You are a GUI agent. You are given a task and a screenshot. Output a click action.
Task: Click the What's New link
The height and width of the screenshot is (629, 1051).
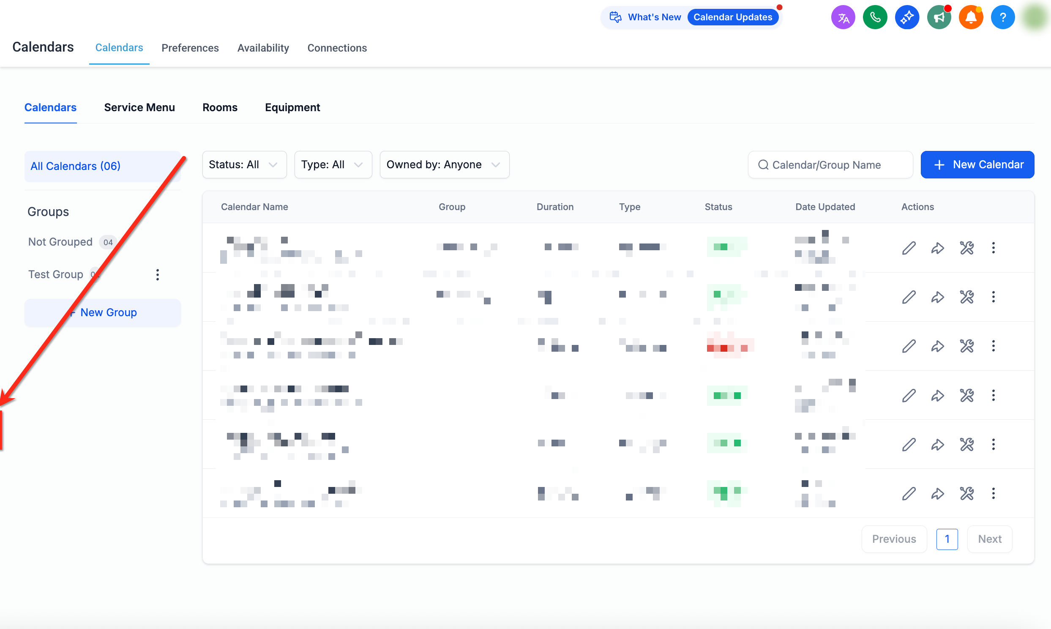coord(654,17)
